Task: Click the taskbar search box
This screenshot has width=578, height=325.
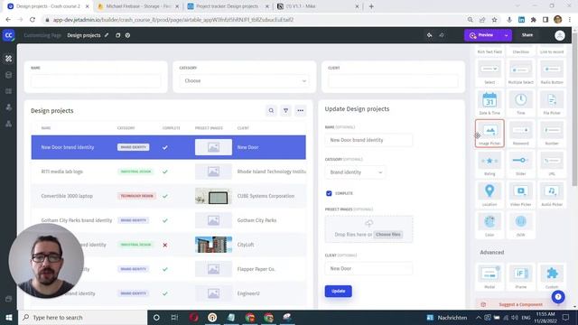Action: [82, 317]
